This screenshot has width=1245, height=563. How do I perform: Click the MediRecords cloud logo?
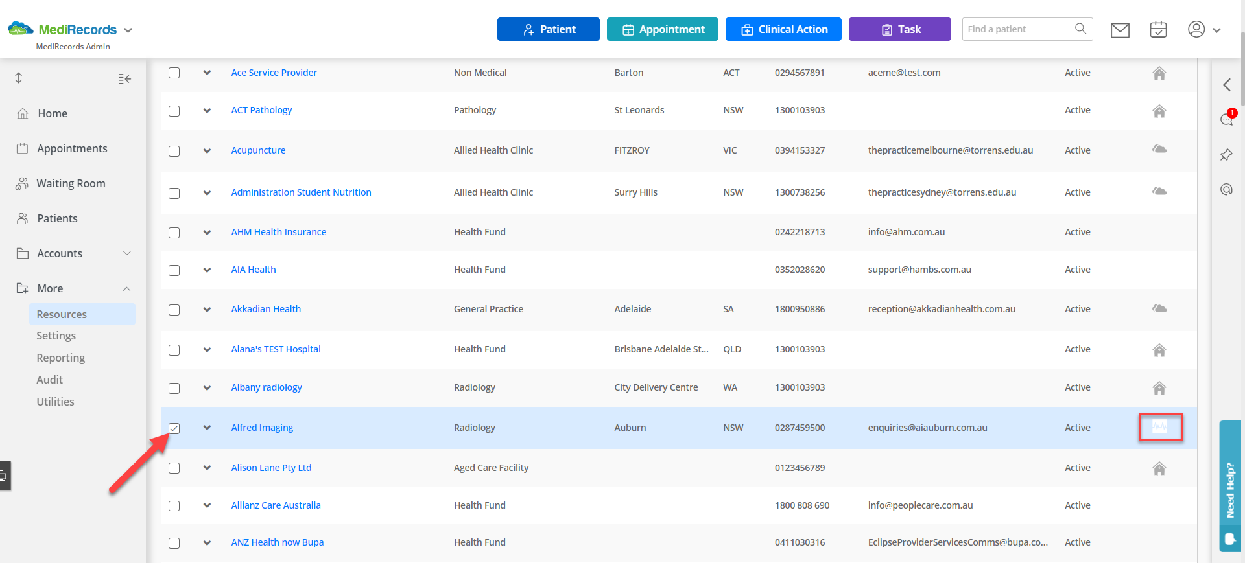click(x=20, y=29)
